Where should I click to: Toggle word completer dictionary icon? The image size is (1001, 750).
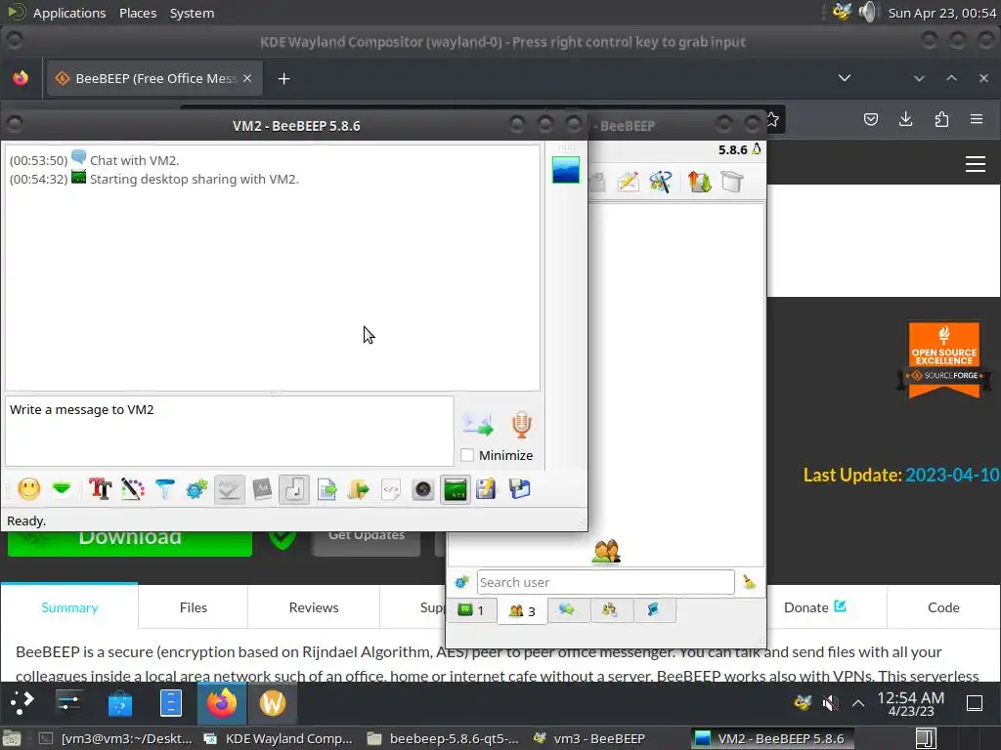262,489
